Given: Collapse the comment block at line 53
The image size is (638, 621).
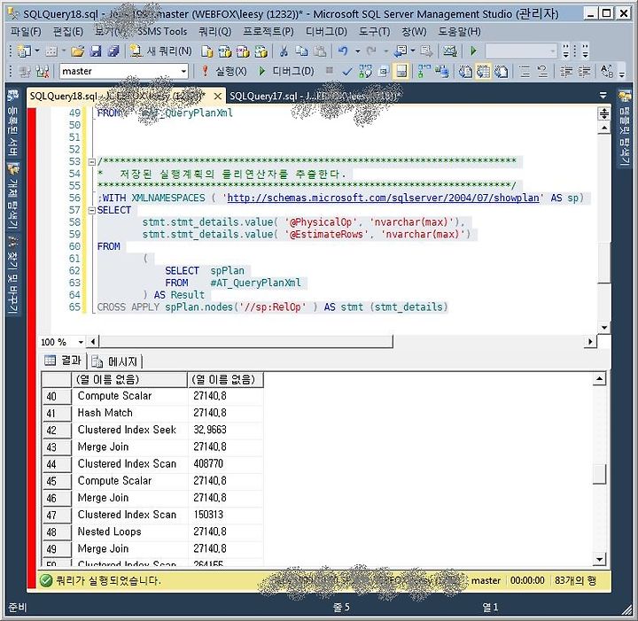Looking at the screenshot, I should click(92, 162).
